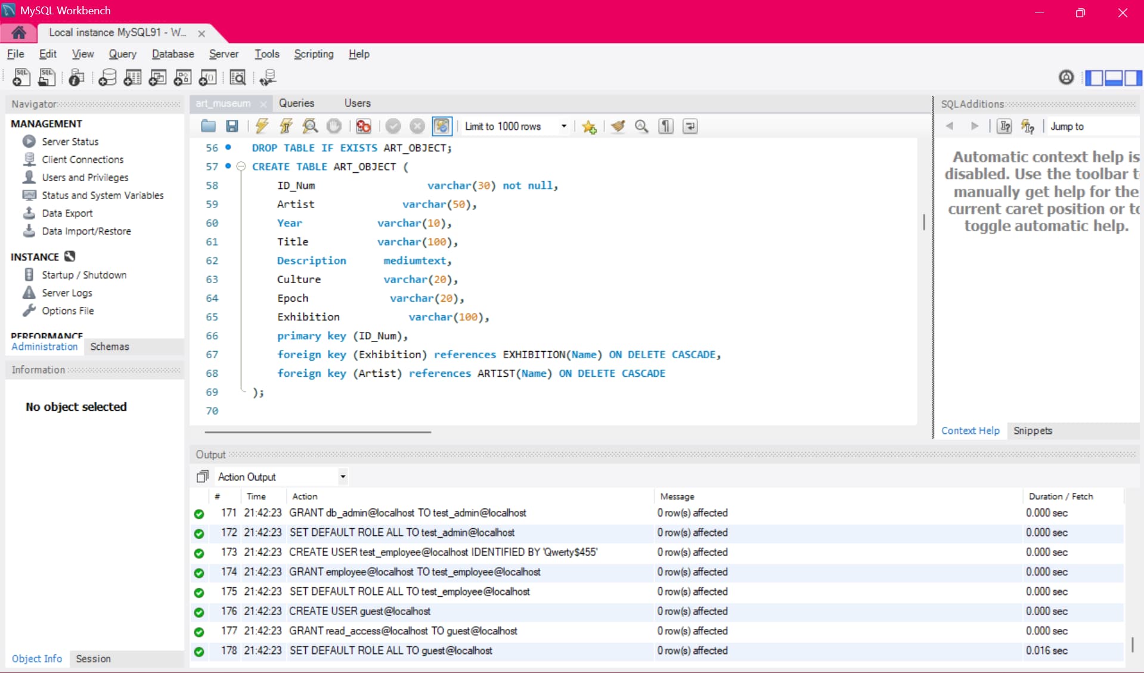Execute statement under cursor lightning icon
Image resolution: width=1144 pixels, height=673 pixels.
[x=286, y=126]
